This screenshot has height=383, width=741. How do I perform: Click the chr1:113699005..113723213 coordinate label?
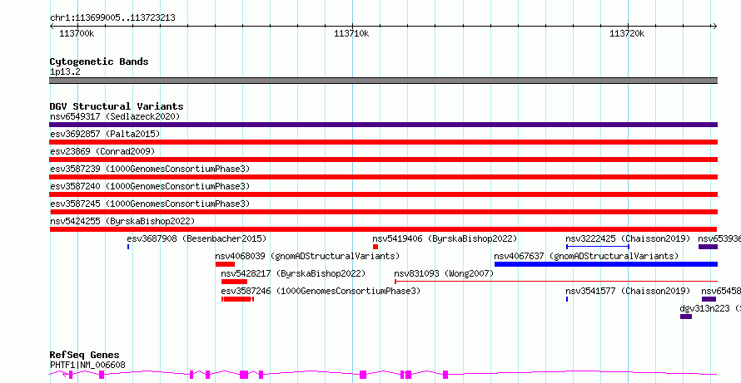tap(112, 18)
